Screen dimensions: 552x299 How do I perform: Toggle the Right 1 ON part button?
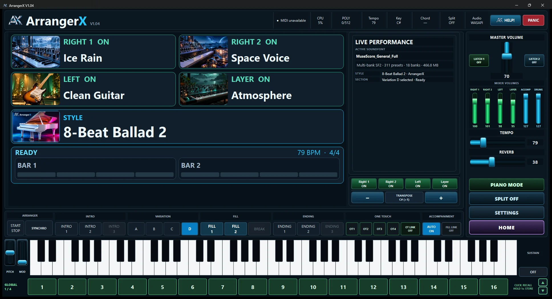[x=364, y=184]
